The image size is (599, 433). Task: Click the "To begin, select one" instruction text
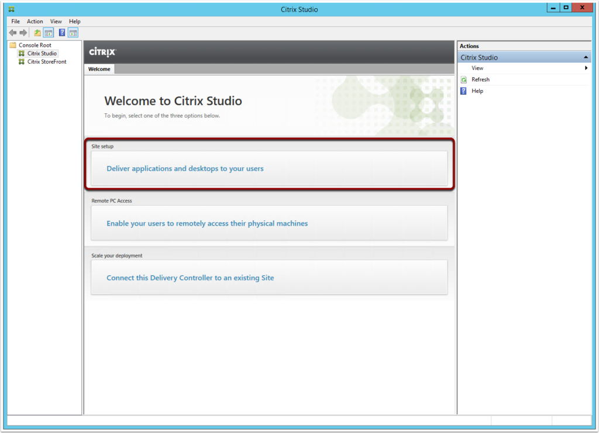pyautogui.click(x=162, y=116)
